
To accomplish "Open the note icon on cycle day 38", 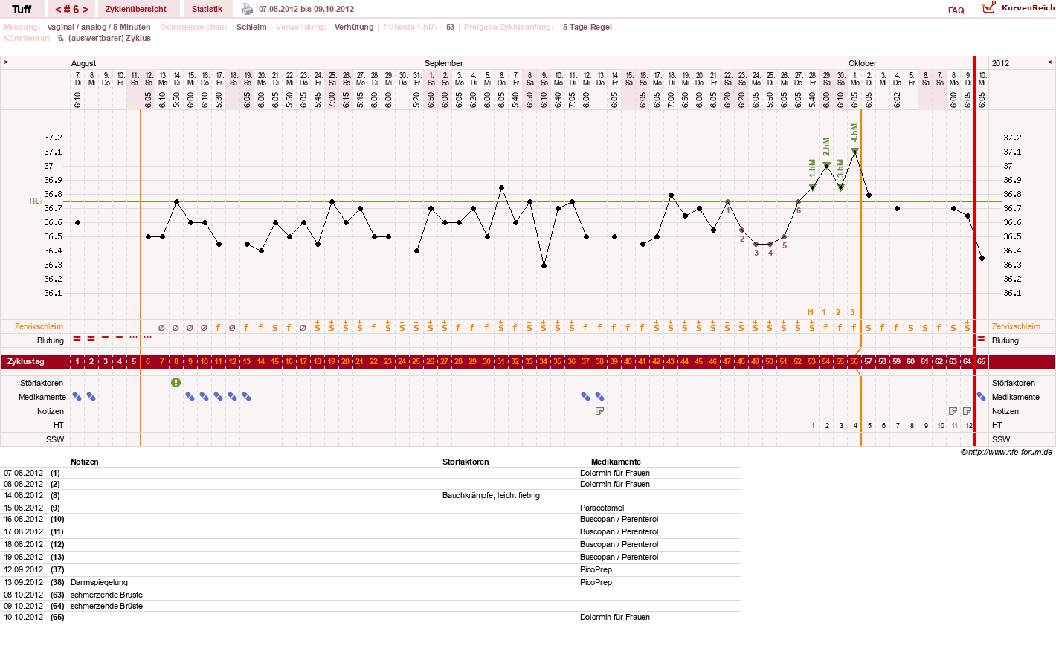I will [599, 410].
